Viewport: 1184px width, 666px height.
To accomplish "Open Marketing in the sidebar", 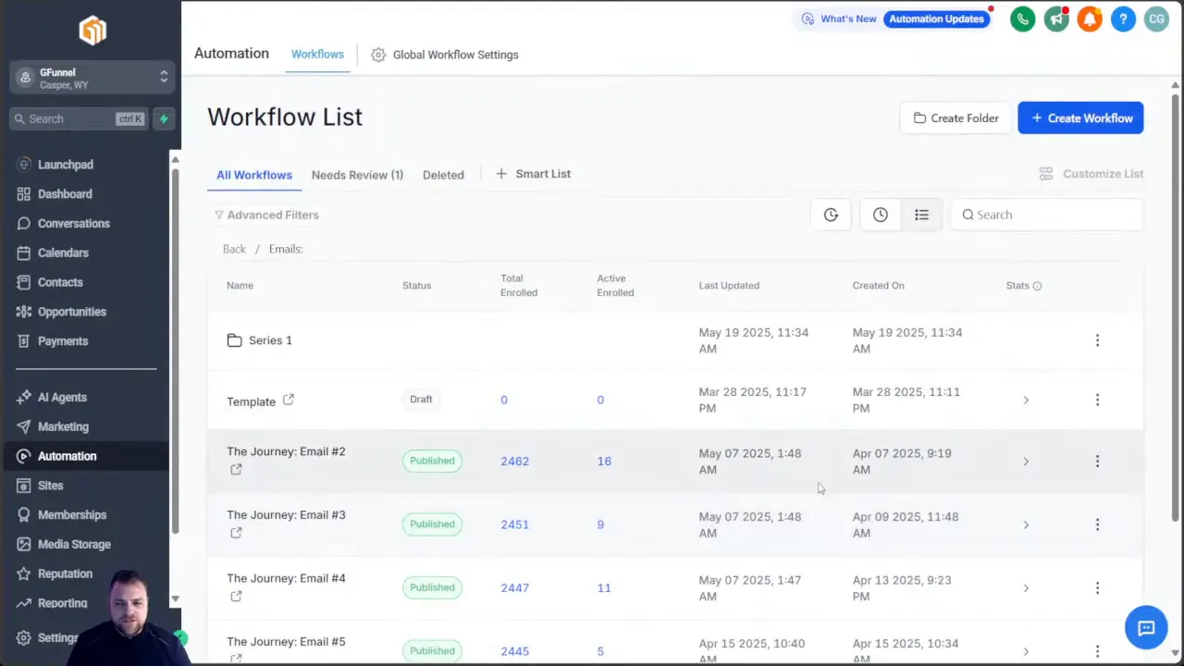I will (63, 426).
